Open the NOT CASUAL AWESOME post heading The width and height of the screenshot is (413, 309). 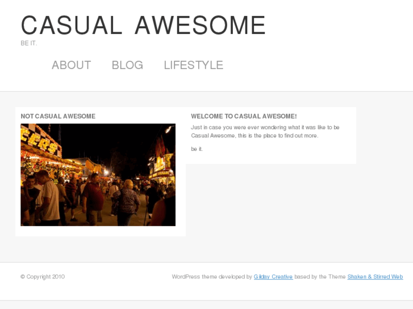(x=58, y=116)
